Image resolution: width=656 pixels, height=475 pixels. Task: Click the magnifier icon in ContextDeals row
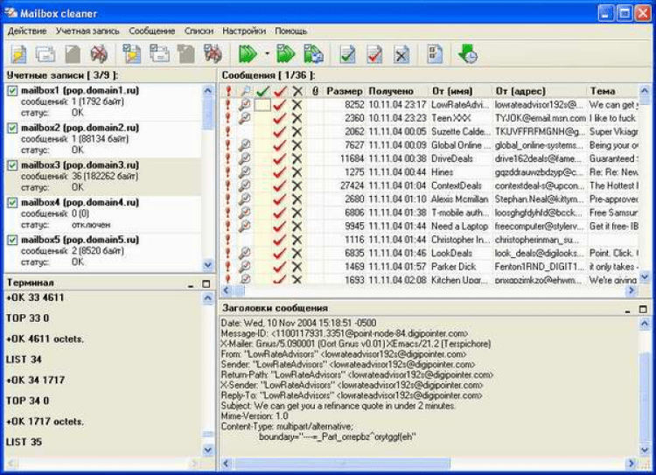point(244,185)
